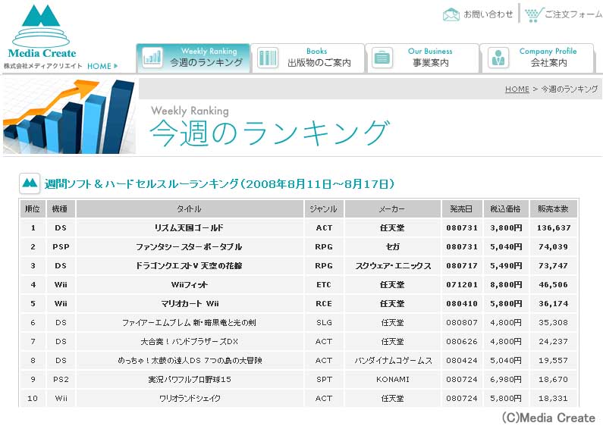This screenshot has height=426, width=603.
Task: Open the Weekly Ranking tab
Action: tap(193, 58)
